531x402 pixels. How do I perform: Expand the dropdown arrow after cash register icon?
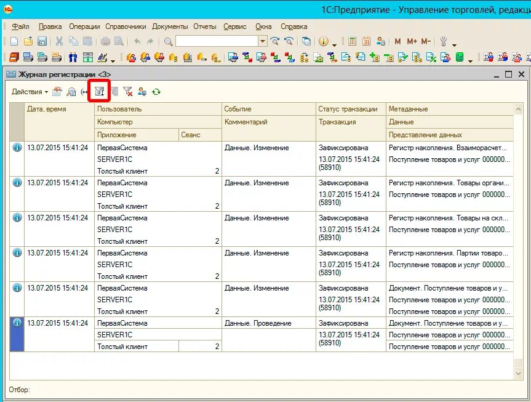[113, 61]
